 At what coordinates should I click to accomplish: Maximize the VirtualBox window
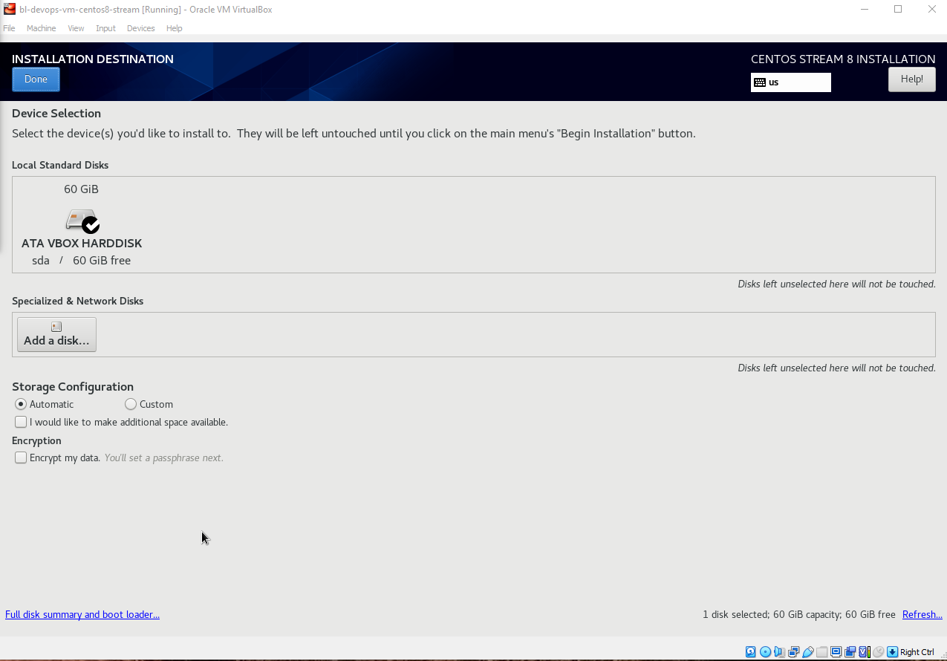898,9
